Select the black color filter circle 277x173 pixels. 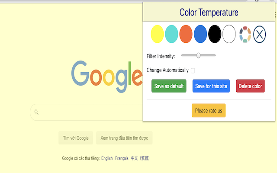(215, 34)
